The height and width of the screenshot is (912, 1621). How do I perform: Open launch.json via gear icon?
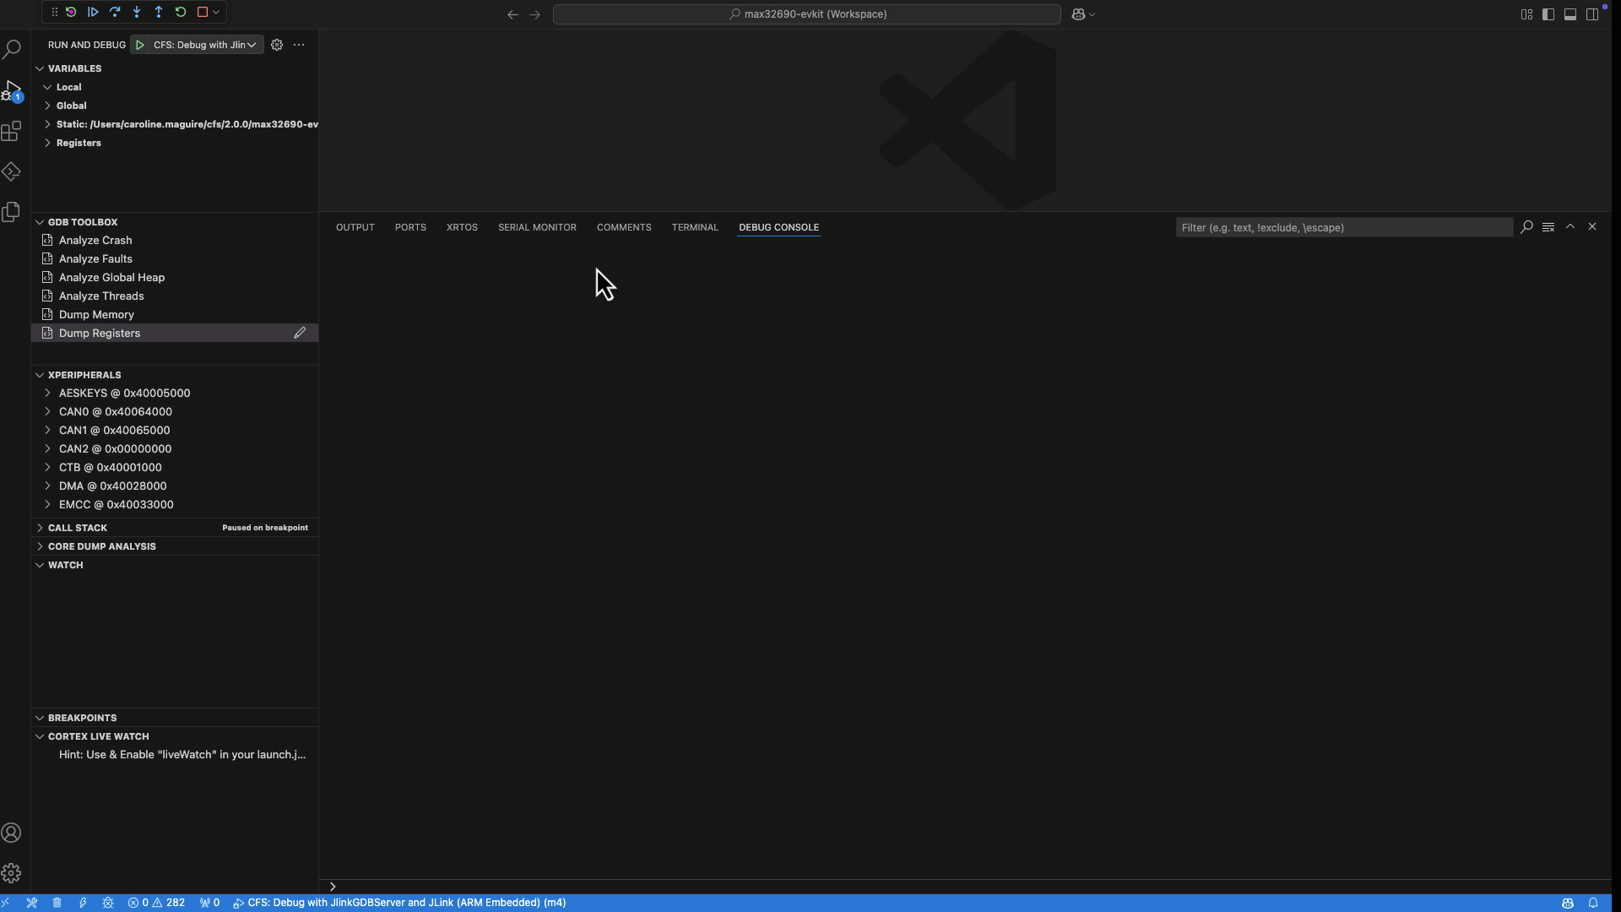pos(277,45)
